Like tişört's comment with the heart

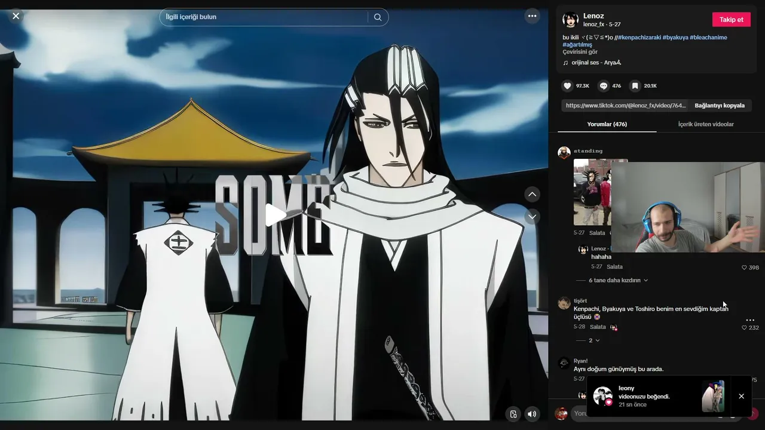tap(744, 328)
